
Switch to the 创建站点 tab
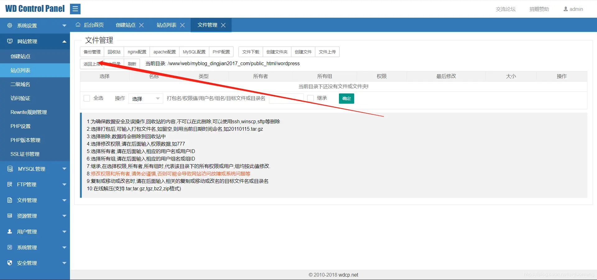pos(126,25)
